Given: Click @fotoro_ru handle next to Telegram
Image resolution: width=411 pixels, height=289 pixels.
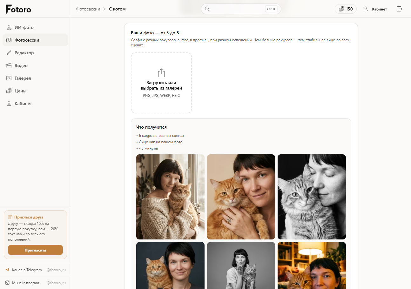Looking at the screenshot, I should (56, 270).
